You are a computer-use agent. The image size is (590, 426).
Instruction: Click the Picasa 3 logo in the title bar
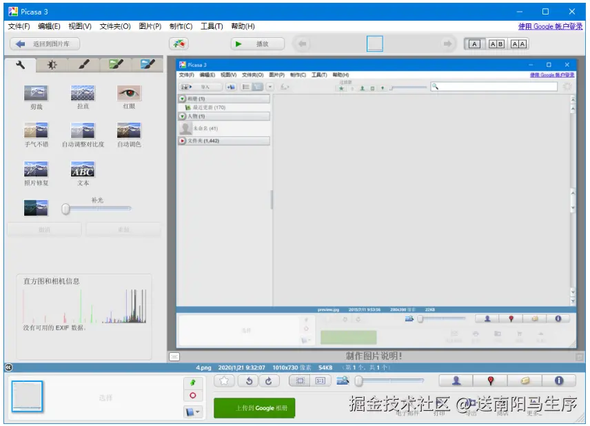[x=13, y=12]
